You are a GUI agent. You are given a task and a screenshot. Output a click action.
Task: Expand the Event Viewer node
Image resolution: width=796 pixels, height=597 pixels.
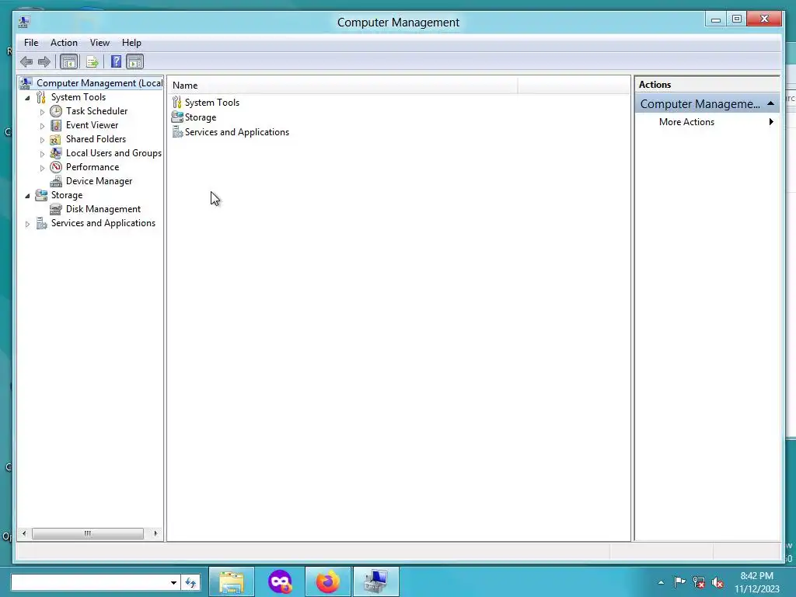pyautogui.click(x=42, y=125)
